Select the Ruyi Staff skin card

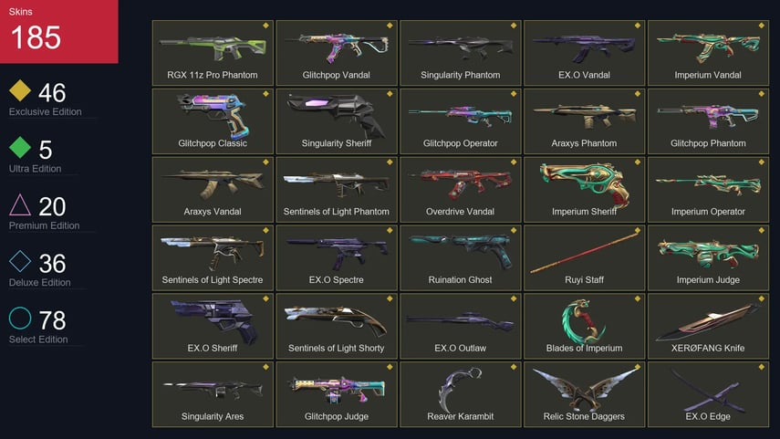point(584,257)
